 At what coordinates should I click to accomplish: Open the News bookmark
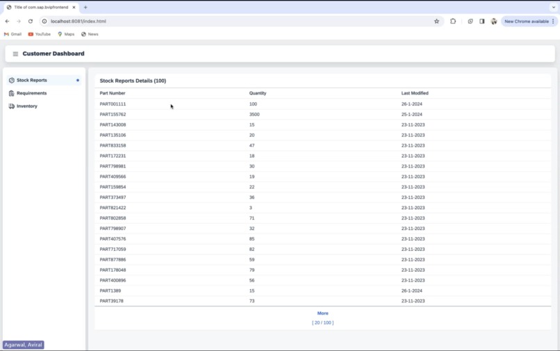tap(90, 34)
